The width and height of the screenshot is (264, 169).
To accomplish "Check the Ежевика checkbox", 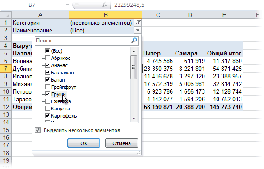I will [x=48, y=101].
